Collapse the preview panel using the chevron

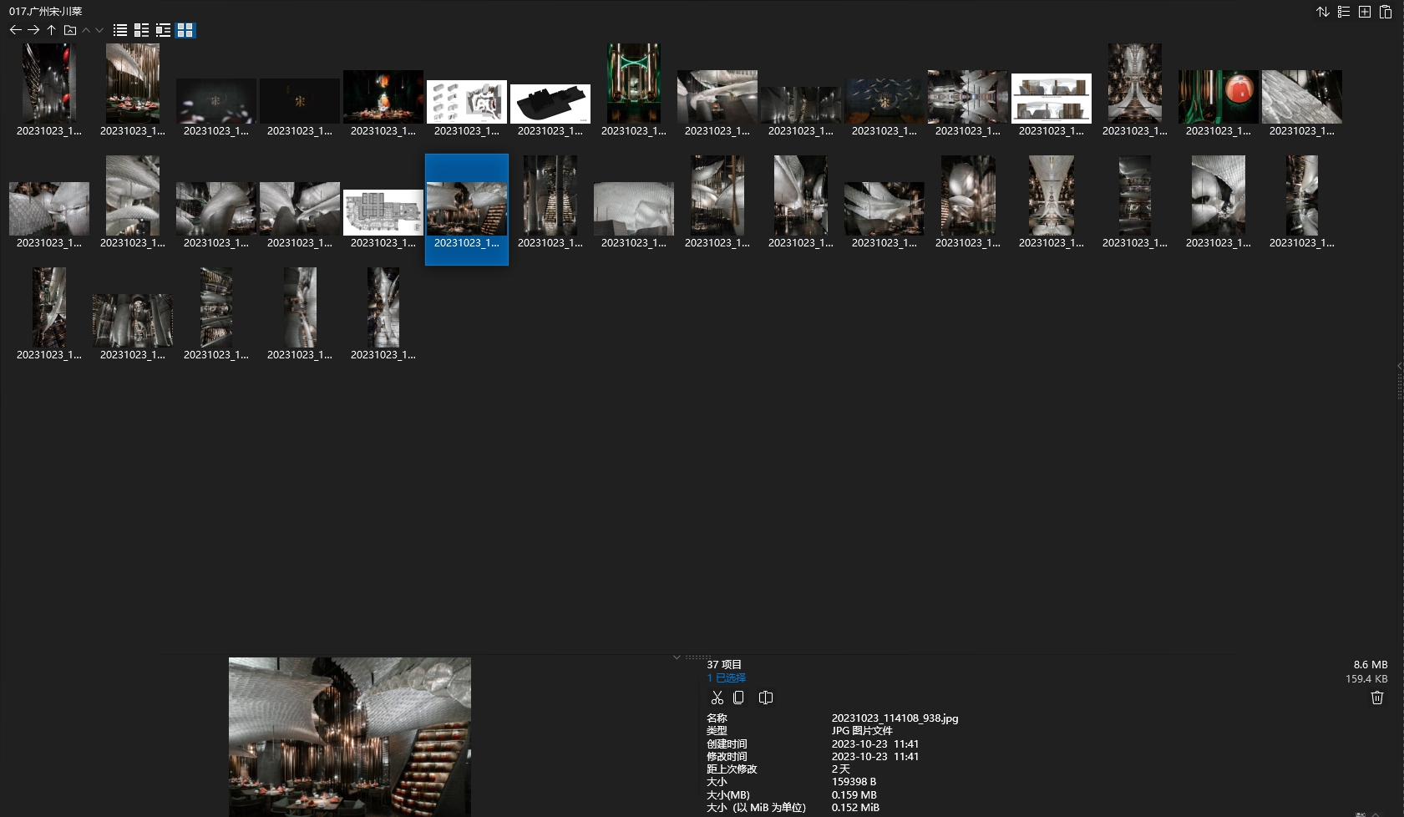677,657
